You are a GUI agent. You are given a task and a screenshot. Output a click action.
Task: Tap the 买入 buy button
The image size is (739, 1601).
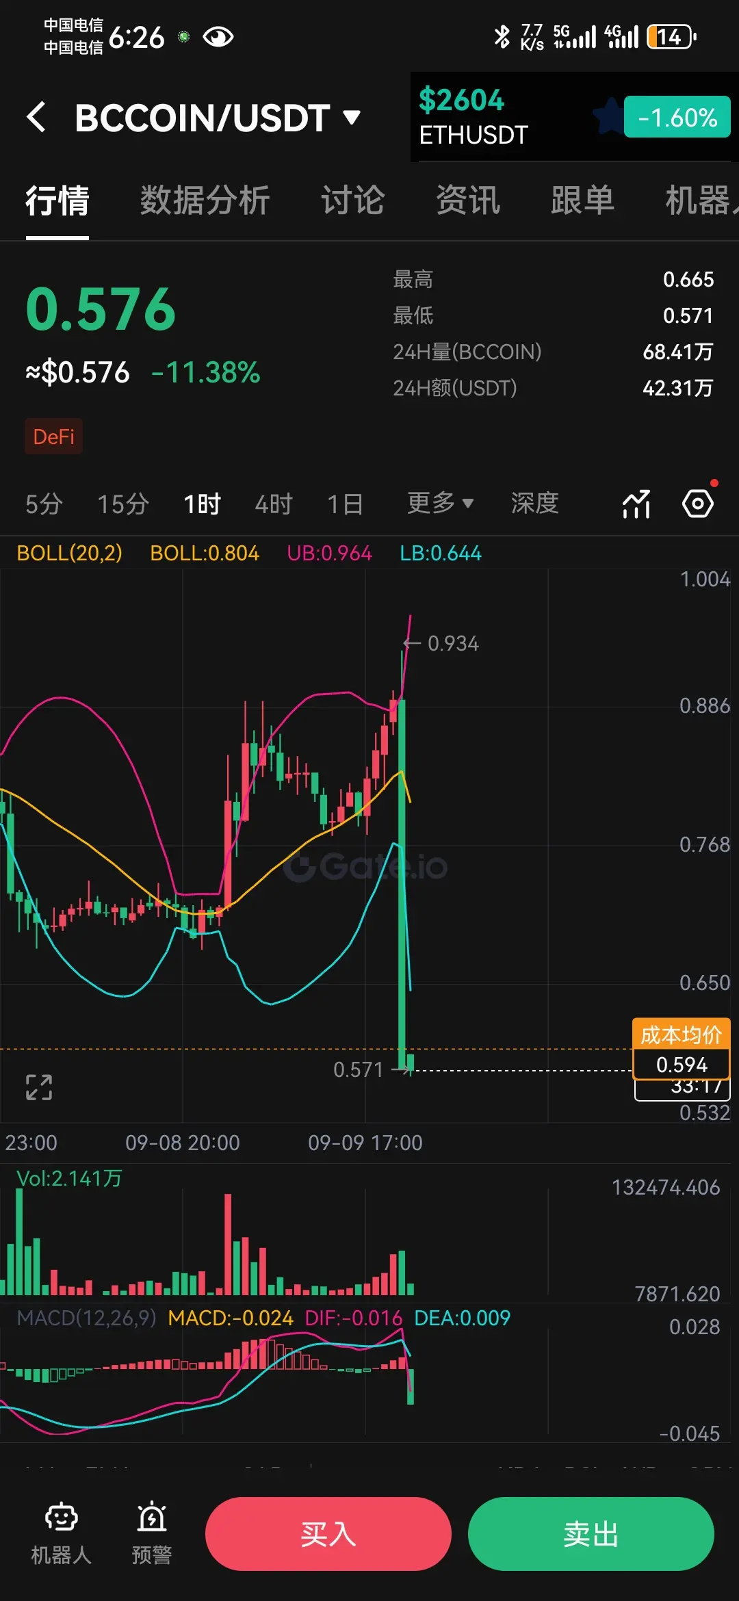pyautogui.click(x=328, y=1534)
